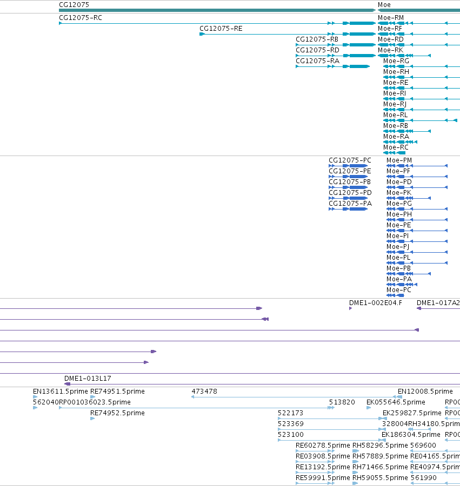
Task: Click the Moe-RE transcript label
Action: pos(396,83)
